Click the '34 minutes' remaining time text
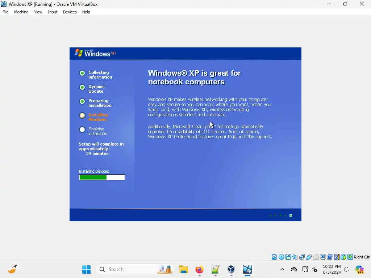Screen dimensions: 371x278 tap(97, 153)
